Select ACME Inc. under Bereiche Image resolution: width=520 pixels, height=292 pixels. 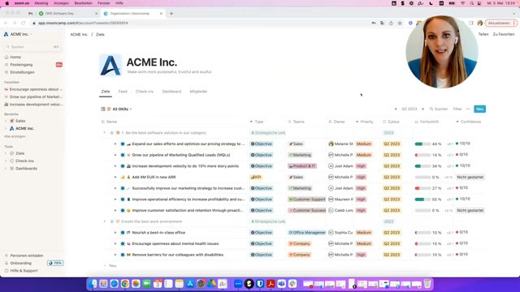tap(24, 128)
